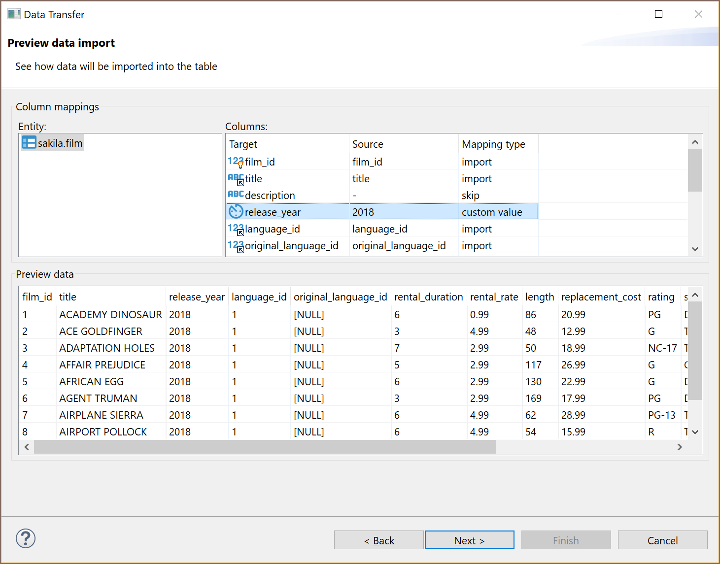Select the ACADEMY DINOSAUR preview cell
Screen dimensions: 720x564
tap(110, 315)
